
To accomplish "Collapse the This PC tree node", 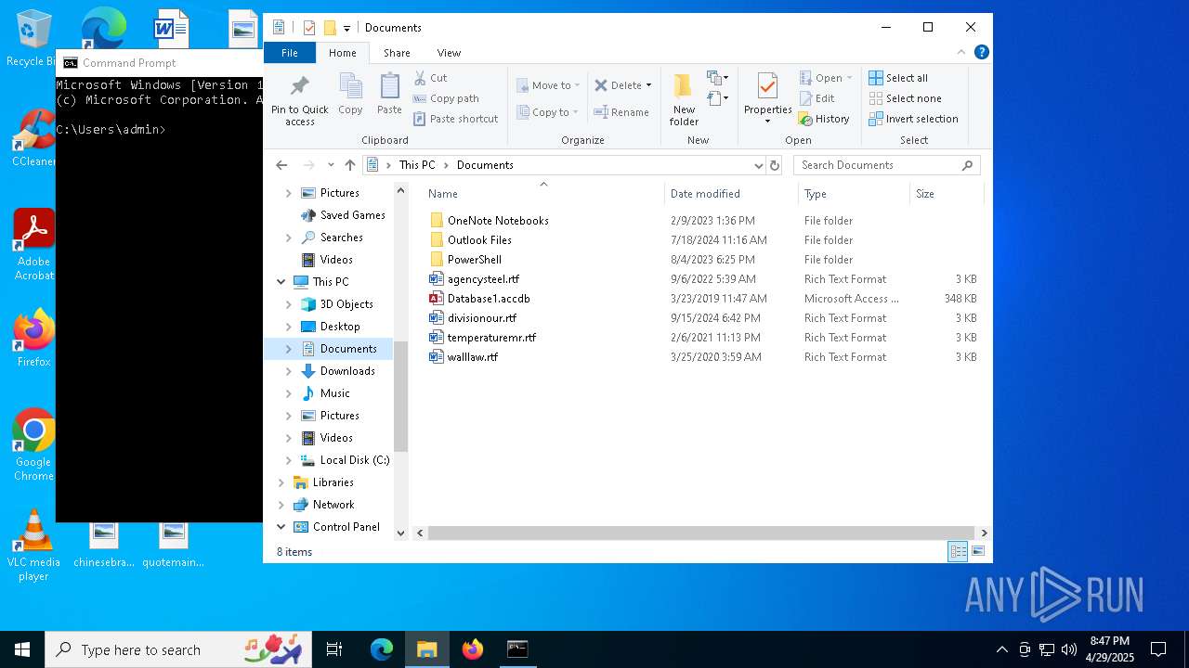I will pyautogui.click(x=281, y=282).
